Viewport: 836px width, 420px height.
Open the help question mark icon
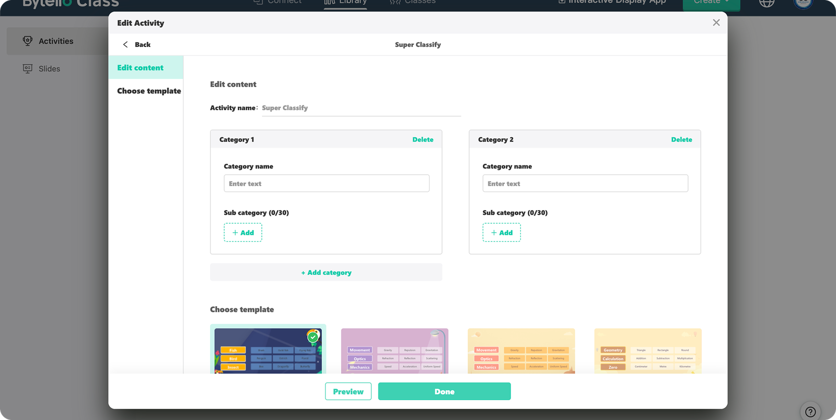(x=810, y=411)
